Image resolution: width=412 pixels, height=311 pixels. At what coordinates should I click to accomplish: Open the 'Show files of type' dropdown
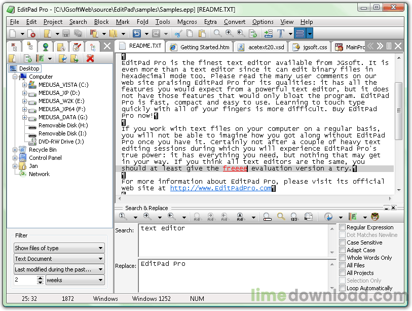click(x=59, y=248)
